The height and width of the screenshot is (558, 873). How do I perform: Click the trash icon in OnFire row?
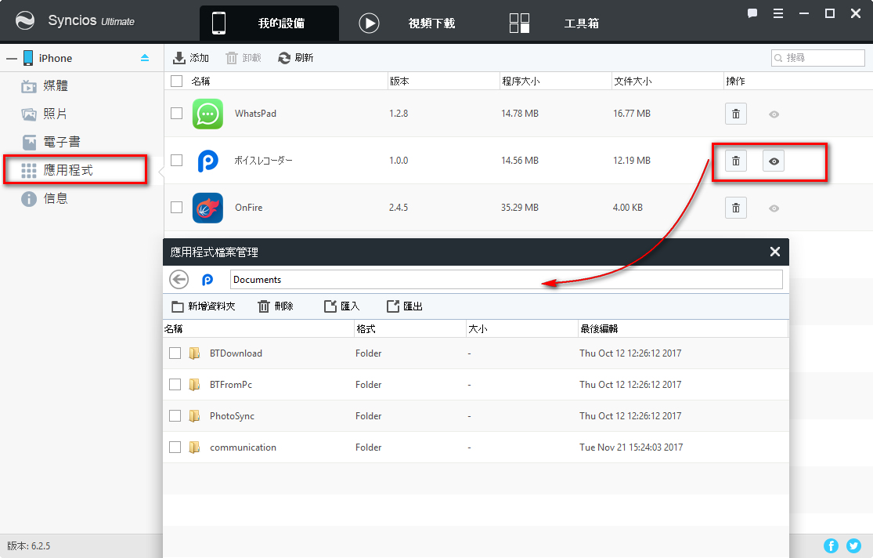point(735,208)
